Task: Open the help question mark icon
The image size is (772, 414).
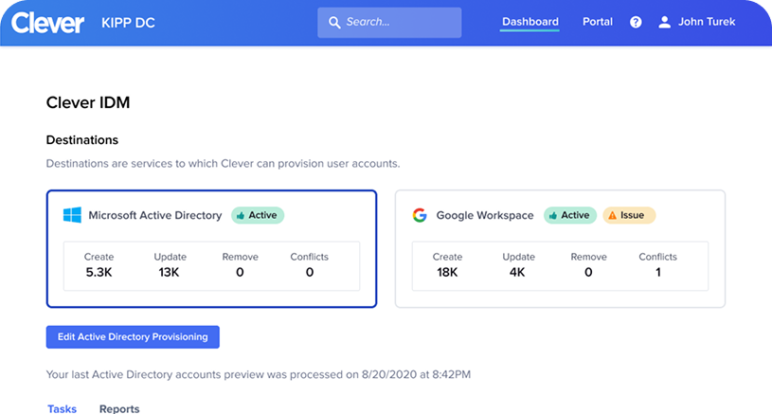Action: [636, 22]
